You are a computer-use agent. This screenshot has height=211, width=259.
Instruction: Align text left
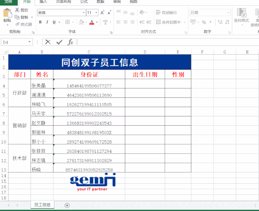point(118,22)
